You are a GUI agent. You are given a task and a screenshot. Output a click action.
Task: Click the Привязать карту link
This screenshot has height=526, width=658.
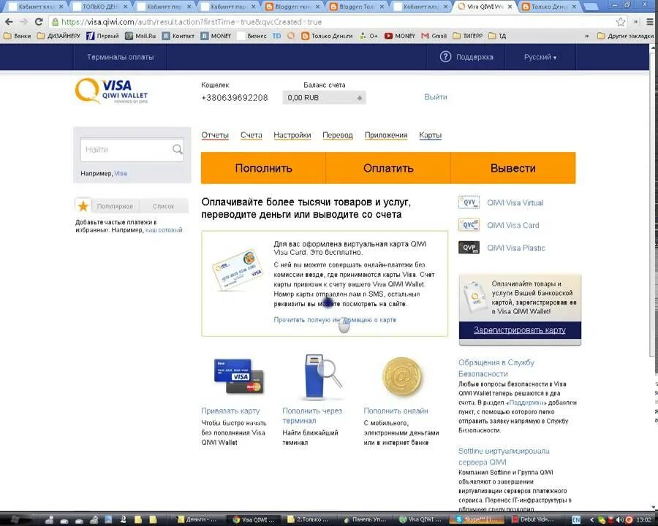click(x=230, y=411)
